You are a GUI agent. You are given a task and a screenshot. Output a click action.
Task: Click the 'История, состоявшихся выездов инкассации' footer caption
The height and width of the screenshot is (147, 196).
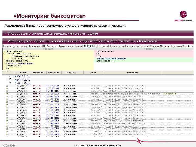98,145
